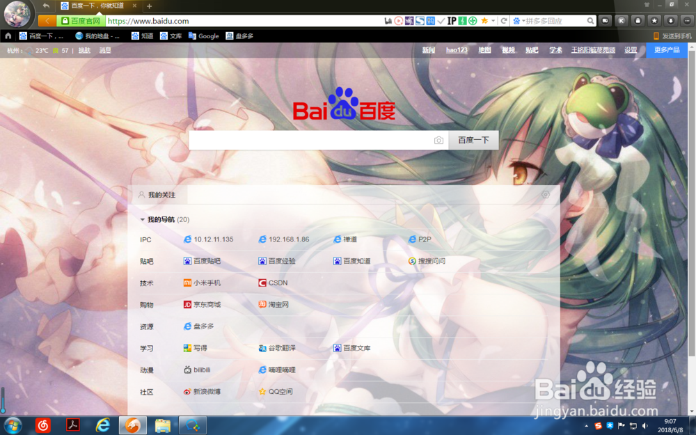Screen dimensions: 696x435
Task: Open a new browser tab
Action: click(x=149, y=6)
